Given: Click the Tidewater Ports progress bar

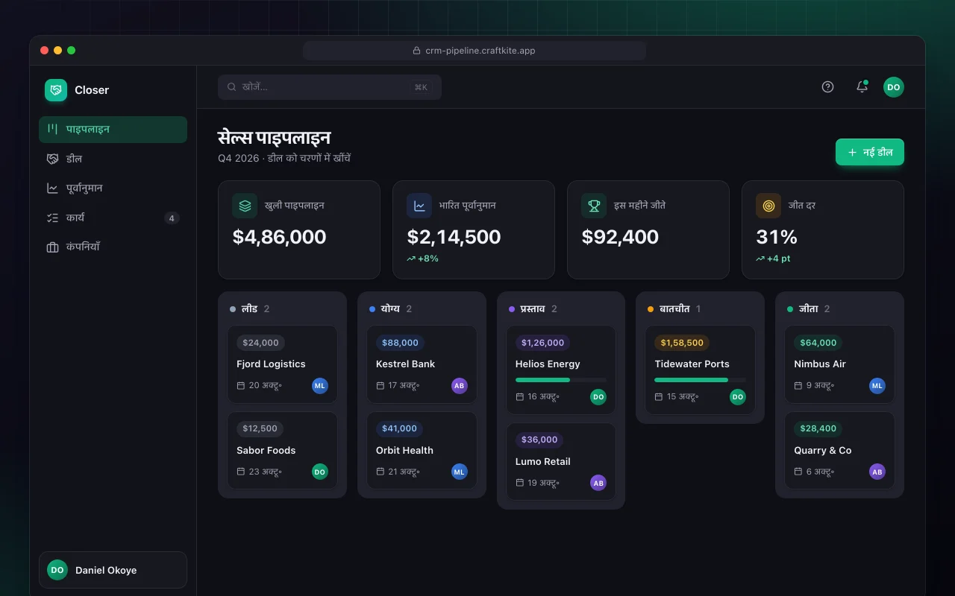Looking at the screenshot, I should tap(700, 380).
